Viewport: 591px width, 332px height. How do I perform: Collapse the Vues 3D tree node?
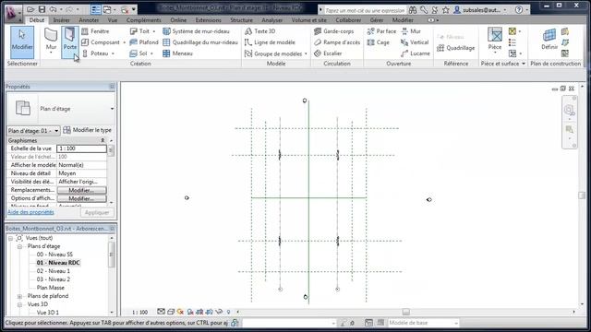[x=19, y=304]
